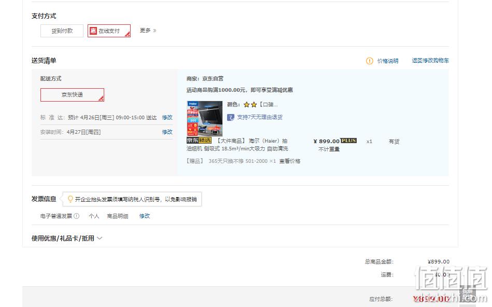
Task: Click 商品明细 in invoice info
Action: tap(118, 216)
